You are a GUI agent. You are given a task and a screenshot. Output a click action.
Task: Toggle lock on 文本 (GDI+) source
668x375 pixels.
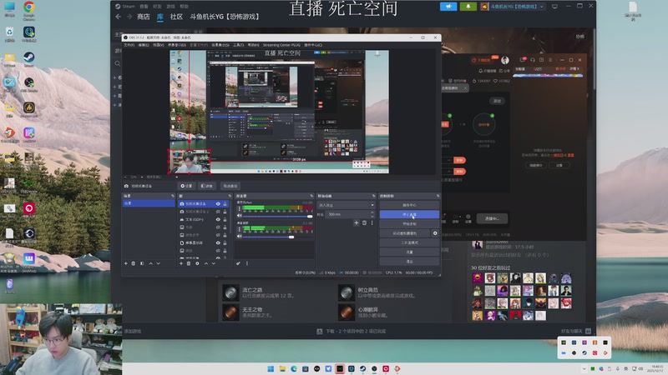[x=225, y=219]
